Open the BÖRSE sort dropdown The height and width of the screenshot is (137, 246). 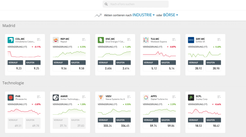pyautogui.click(x=170, y=15)
